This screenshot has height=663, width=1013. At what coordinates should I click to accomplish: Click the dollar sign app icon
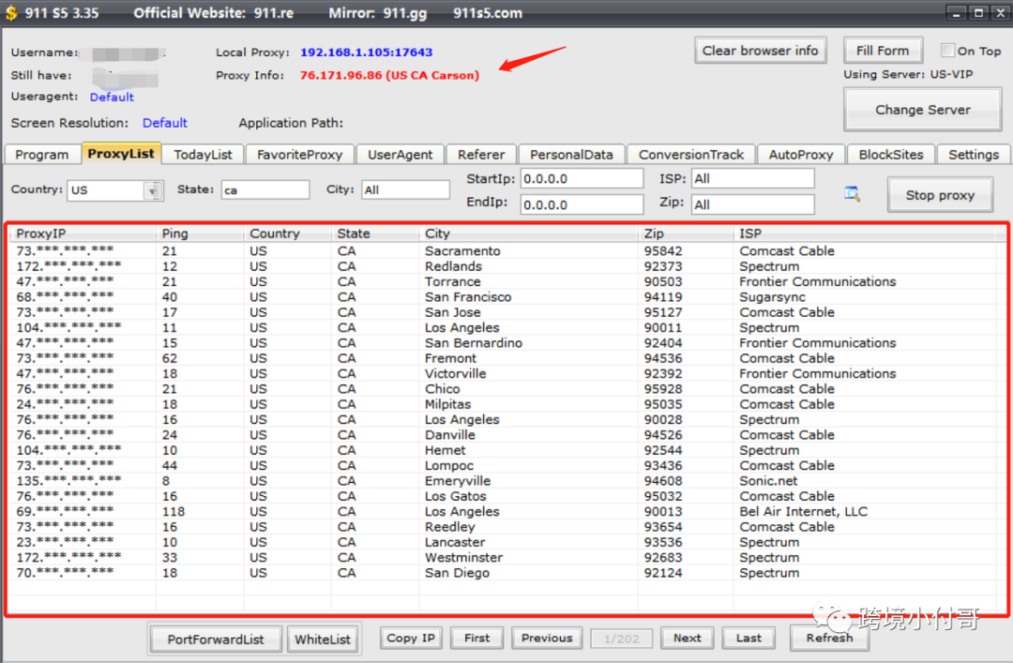[11, 13]
